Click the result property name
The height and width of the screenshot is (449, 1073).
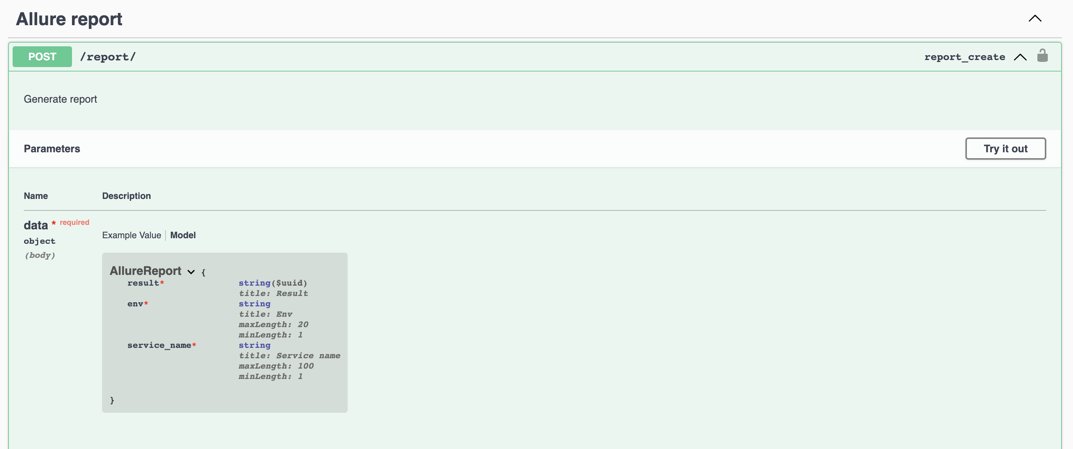[x=143, y=283]
